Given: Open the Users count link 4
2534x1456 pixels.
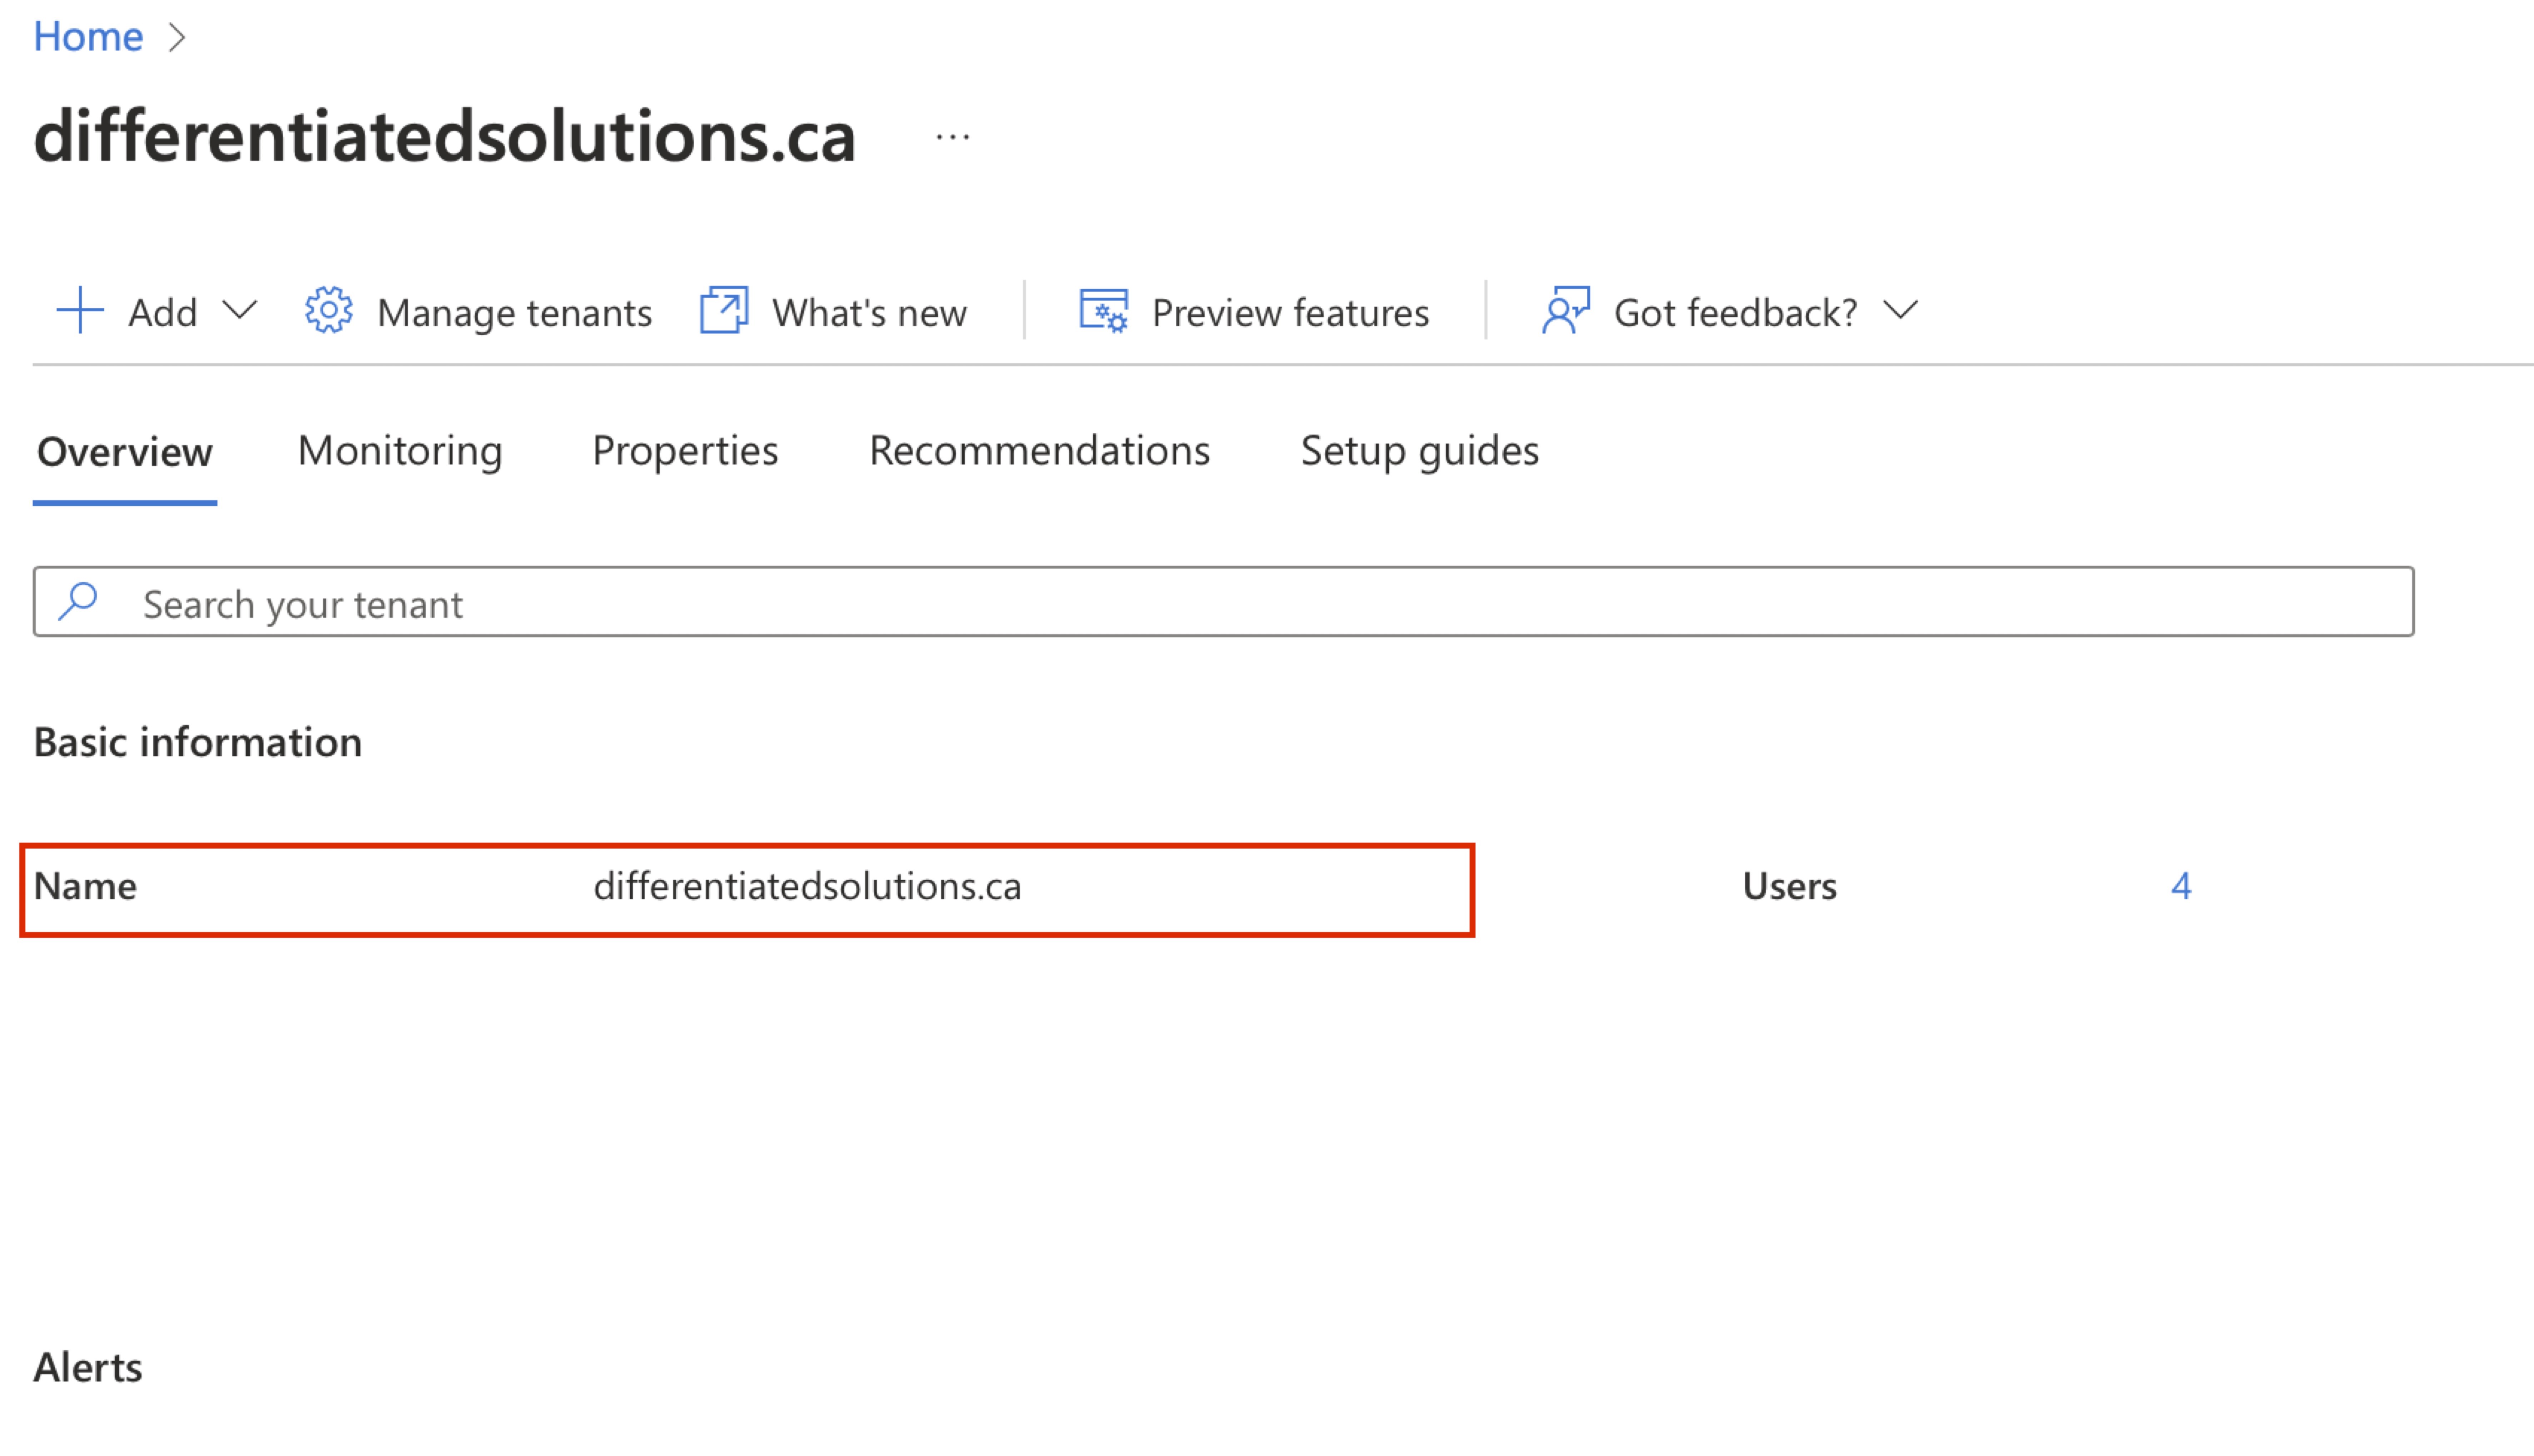Looking at the screenshot, I should click(x=2181, y=887).
